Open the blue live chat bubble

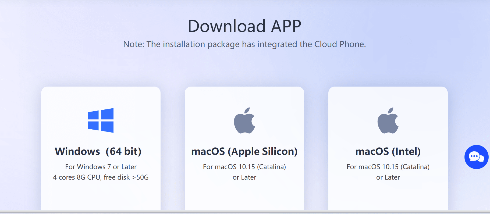[x=477, y=157]
